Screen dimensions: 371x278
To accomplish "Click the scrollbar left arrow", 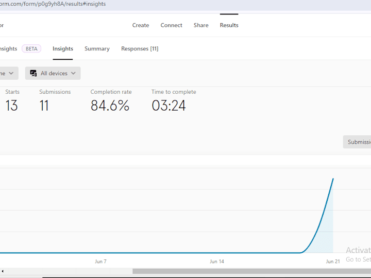I will click(3, 271).
